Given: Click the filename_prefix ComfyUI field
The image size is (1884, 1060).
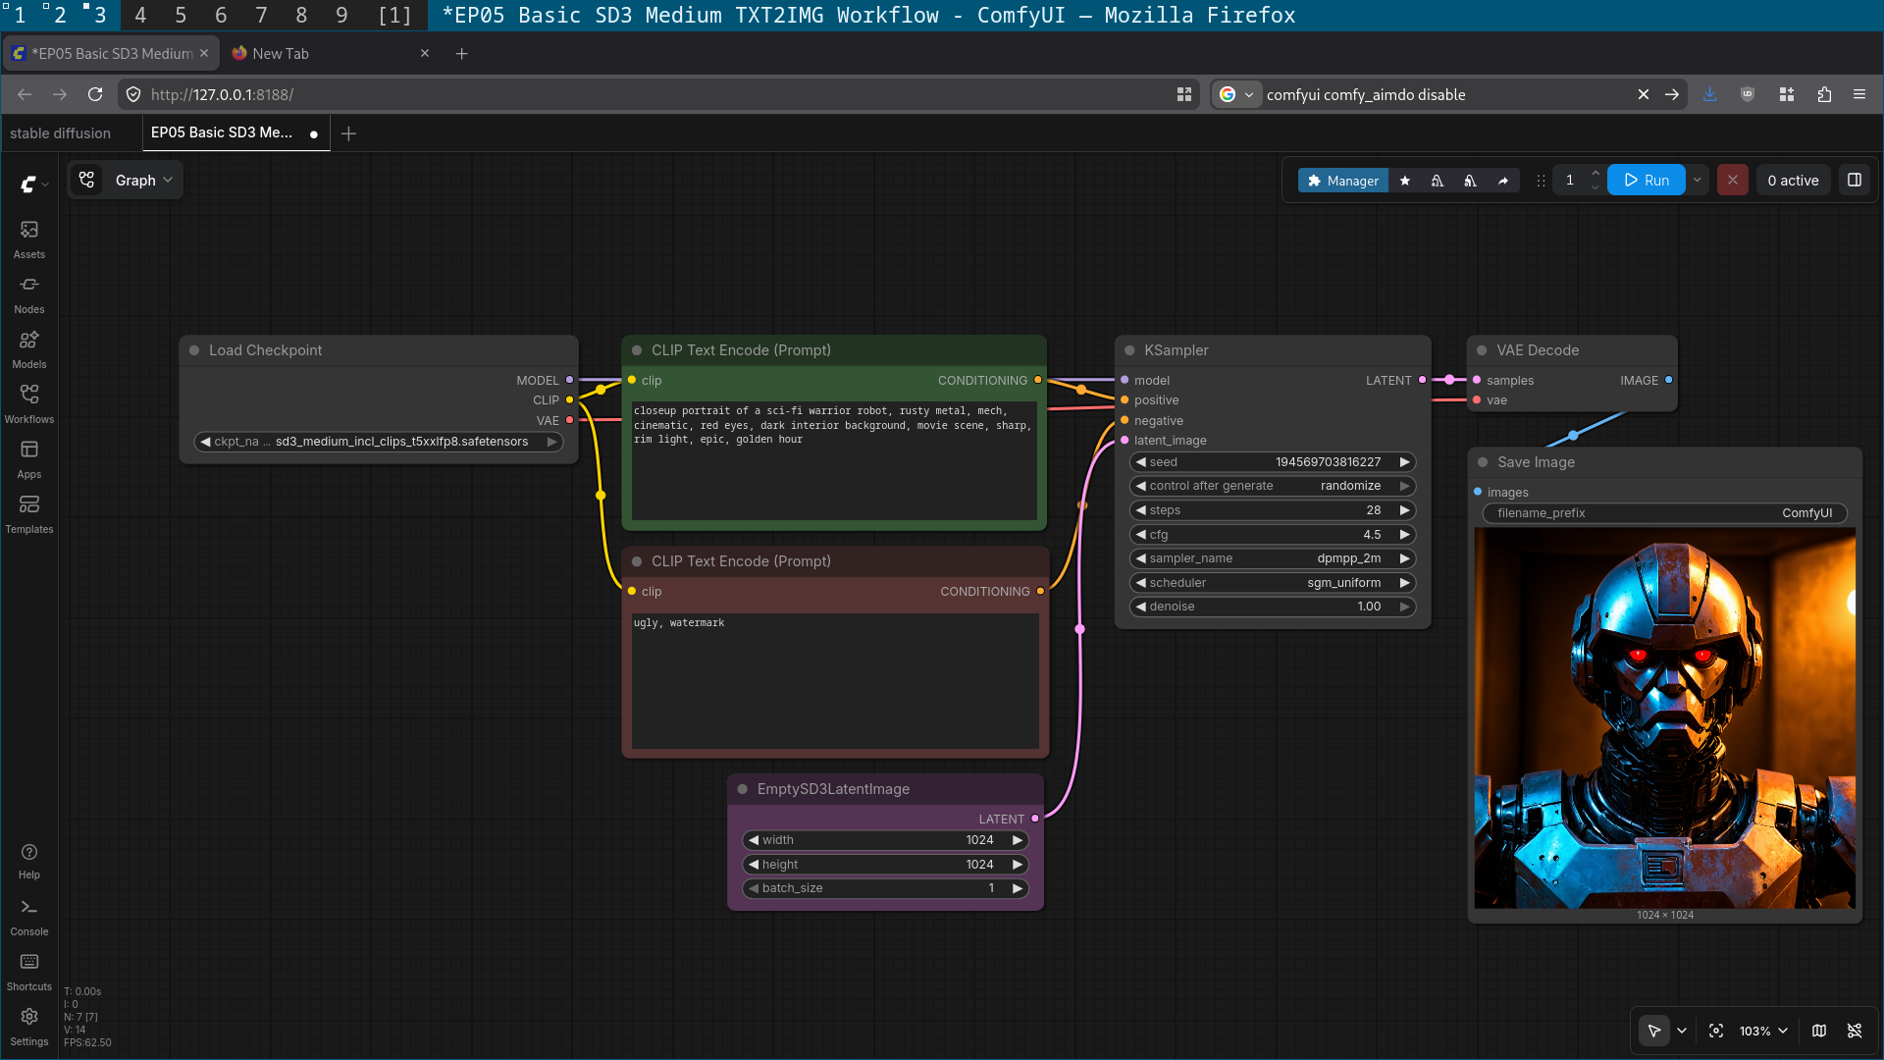Looking at the screenshot, I should click(1664, 513).
